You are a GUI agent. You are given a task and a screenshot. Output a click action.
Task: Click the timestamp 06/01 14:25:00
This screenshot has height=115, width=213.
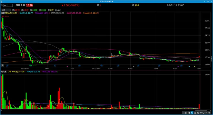(x=176, y=5)
